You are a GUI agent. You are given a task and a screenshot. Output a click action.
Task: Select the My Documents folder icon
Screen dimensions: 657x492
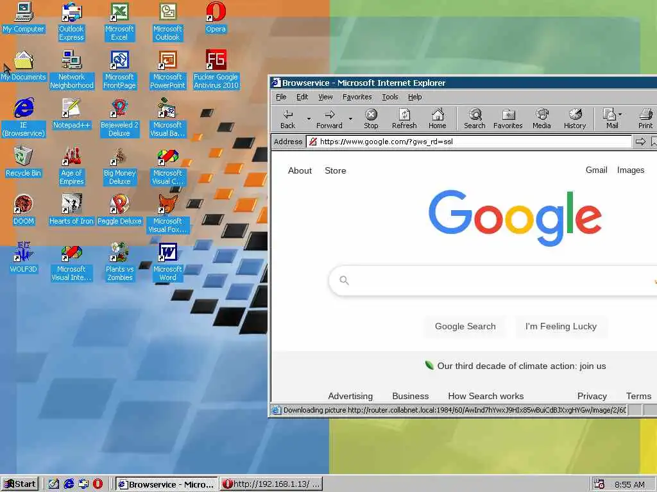[x=24, y=66]
